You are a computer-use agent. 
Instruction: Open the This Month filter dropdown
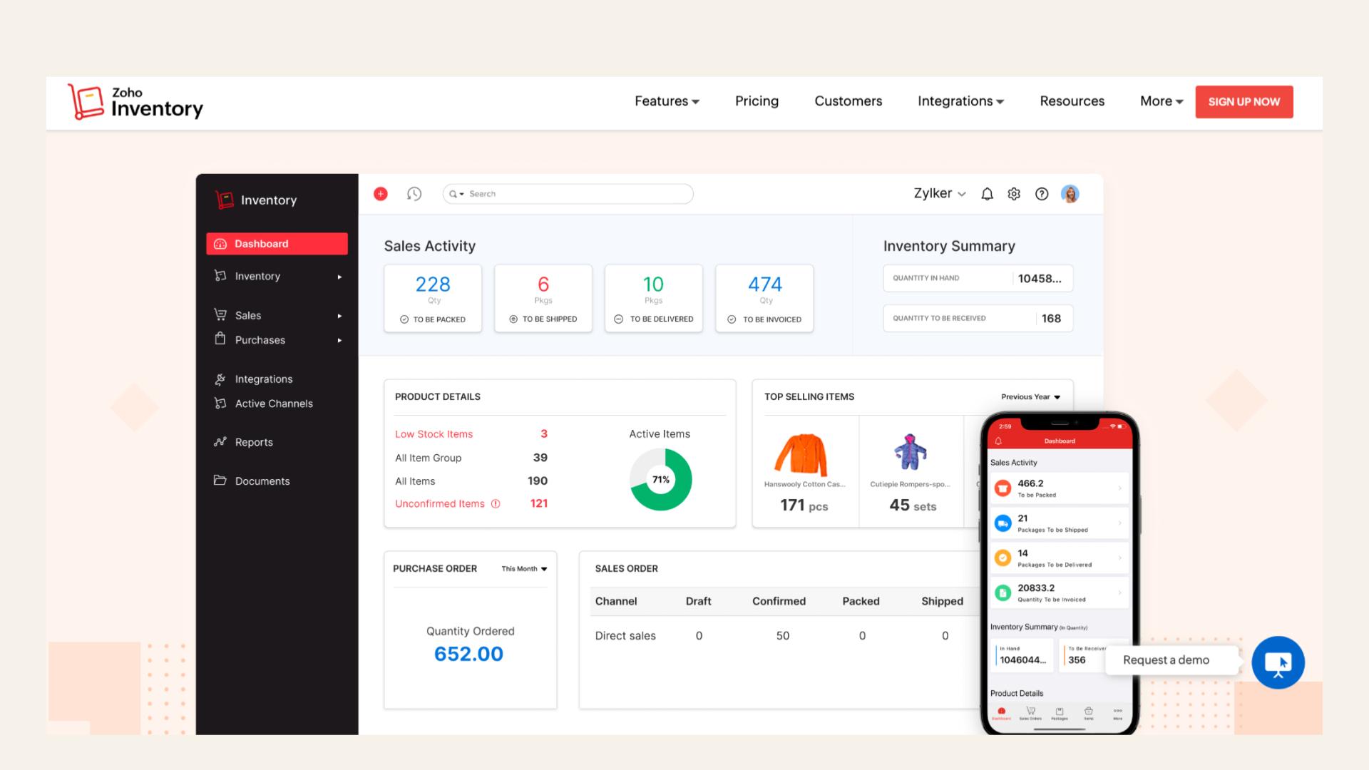click(524, 569)
